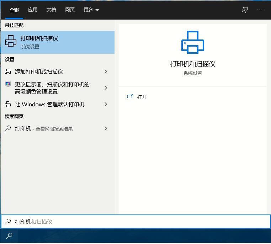Expand arrow for 高级颜色管理设置 result
Image resolution: width=271 pixels, height=244 pixels.
tap(106, 88)
